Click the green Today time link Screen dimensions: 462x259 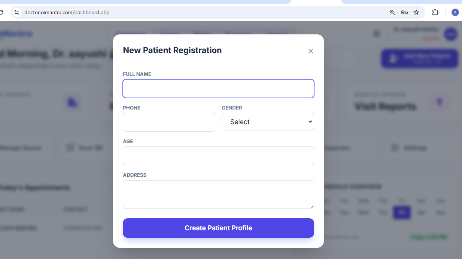429,237
